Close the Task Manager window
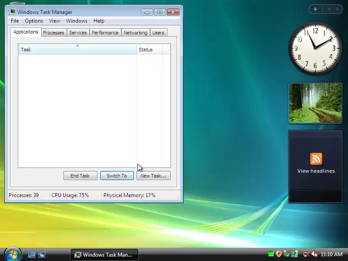The image size is (348, 261). pos(173,12)
